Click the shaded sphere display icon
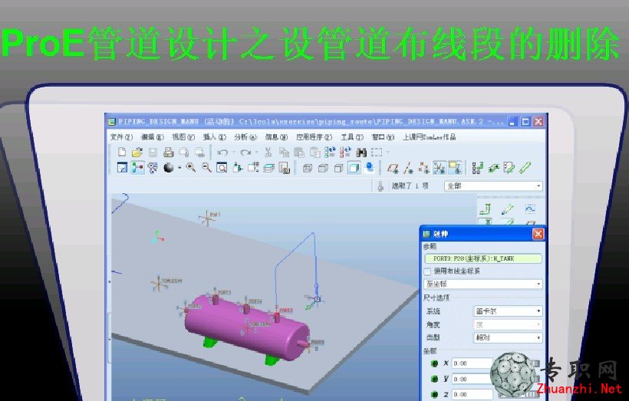This screenshot has width=629, height=401. pyautogui.click(x=169, y=168)
